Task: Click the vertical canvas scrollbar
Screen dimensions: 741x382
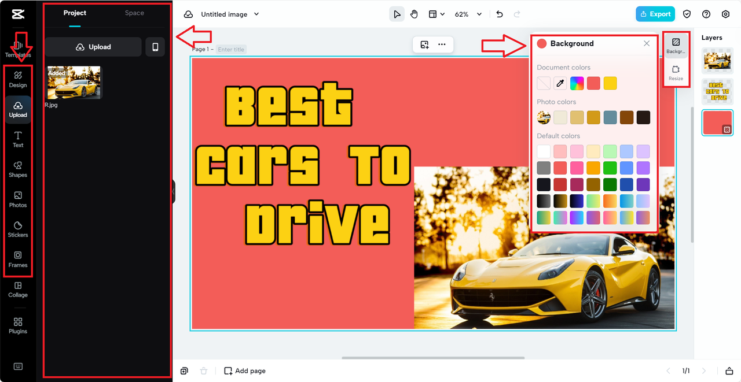Action: click(x=692, y=174)
